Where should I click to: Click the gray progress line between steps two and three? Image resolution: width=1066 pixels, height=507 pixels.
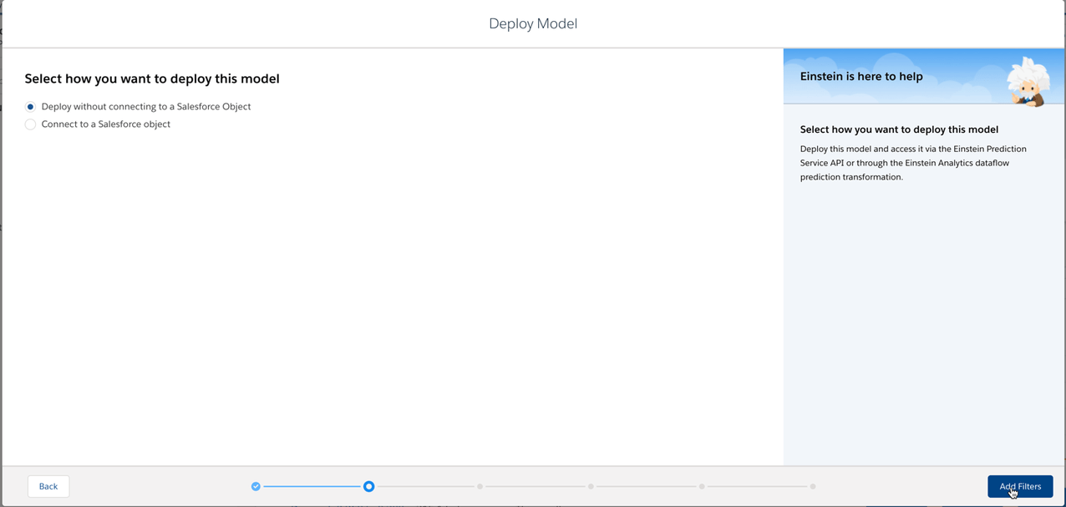[424, 486]
